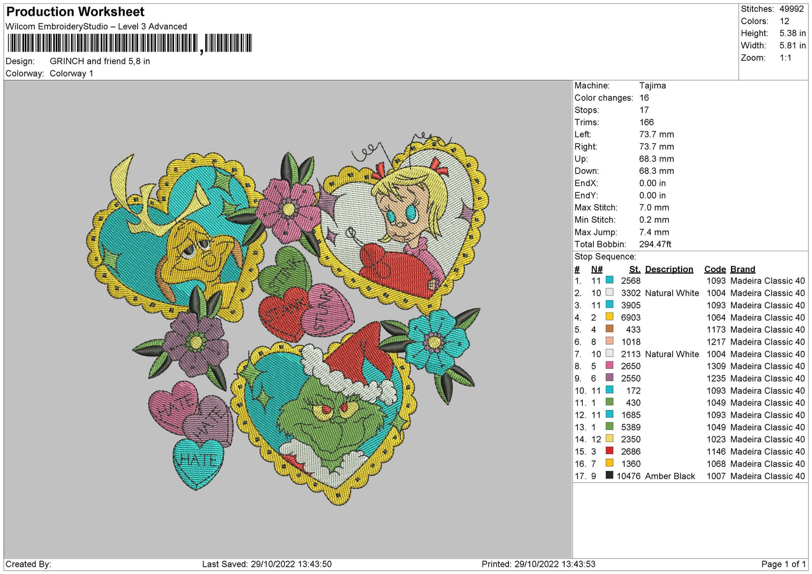The image size is (812, 574).
Task: Click the 'Brand' column header
Action: (x=742, y=269)
